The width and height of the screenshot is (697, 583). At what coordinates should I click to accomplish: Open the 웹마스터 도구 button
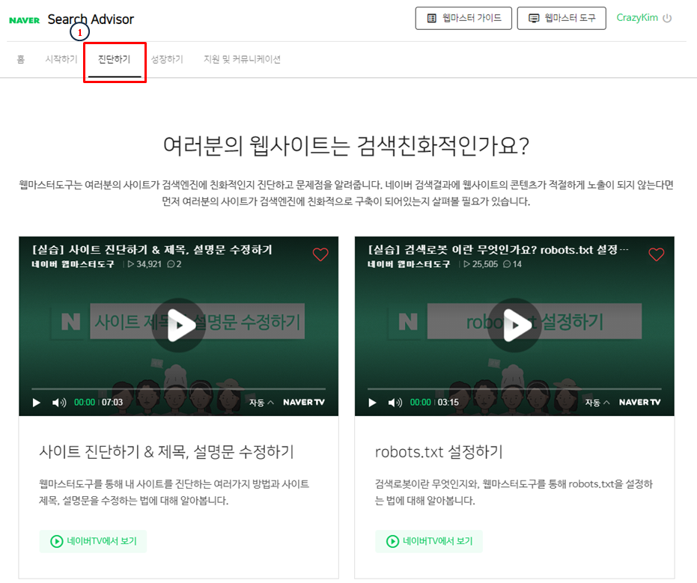click(561, 18)
